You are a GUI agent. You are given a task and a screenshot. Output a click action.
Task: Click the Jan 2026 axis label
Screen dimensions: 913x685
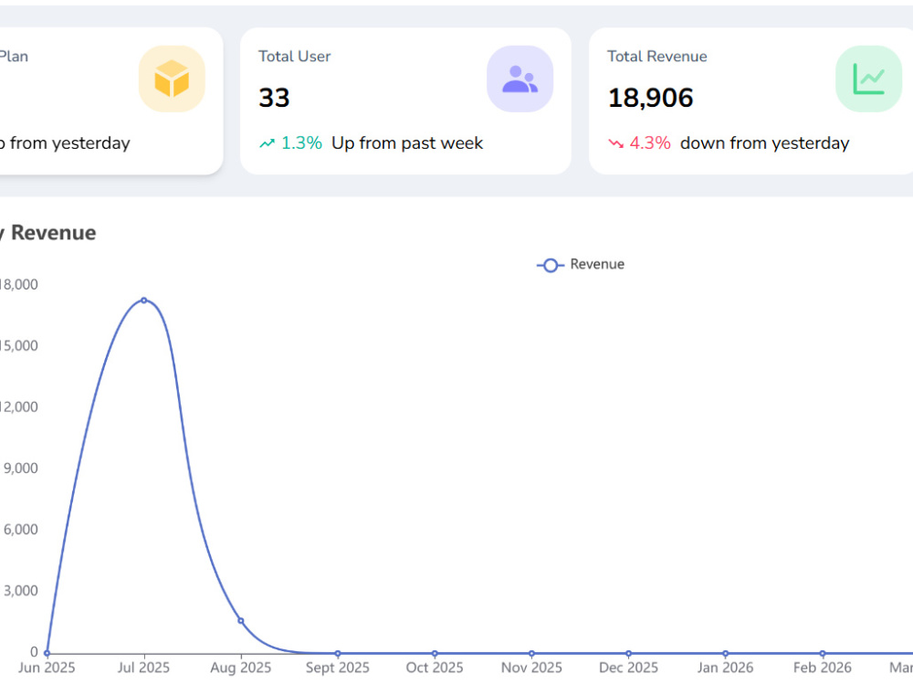click(726, 668)
